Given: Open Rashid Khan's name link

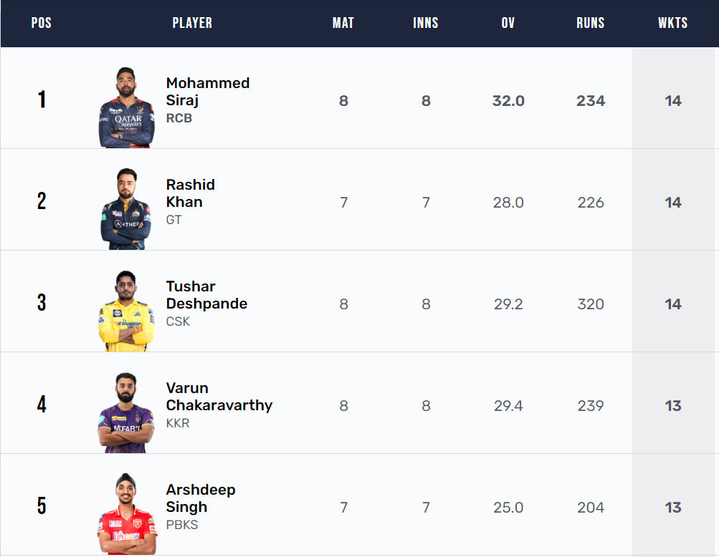Looking at the screenshot, I should pyautogui.click(x=190, y=193).
